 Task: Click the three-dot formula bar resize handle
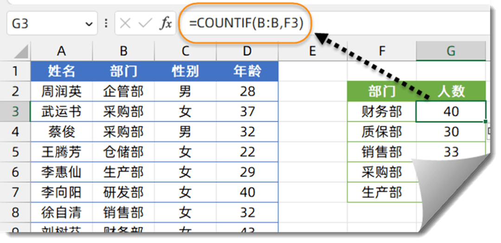point(106,23)
